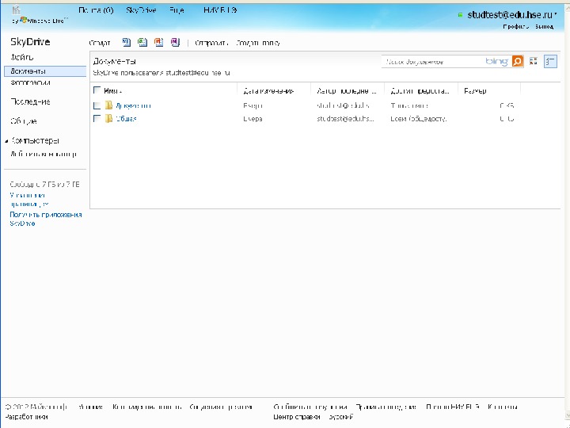The height and width of the screenshot is (428, 570).
Task: Click the Выход sign-out link
Action: tap(544, 27)
